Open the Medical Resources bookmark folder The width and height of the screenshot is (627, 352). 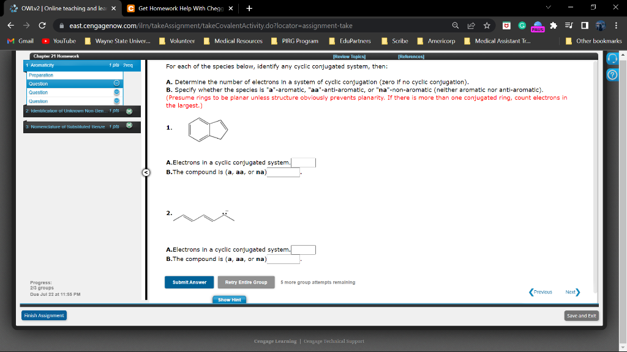(233, 41)
